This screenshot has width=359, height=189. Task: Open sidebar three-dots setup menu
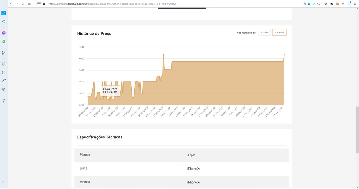point(4,181)
